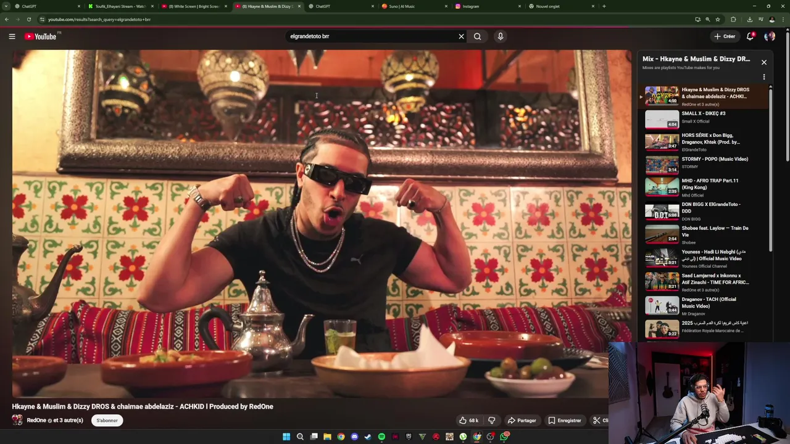Launch Steam from the taskbar
The width and height of the screenshot is (790, 444).
(x=368, y=437)
